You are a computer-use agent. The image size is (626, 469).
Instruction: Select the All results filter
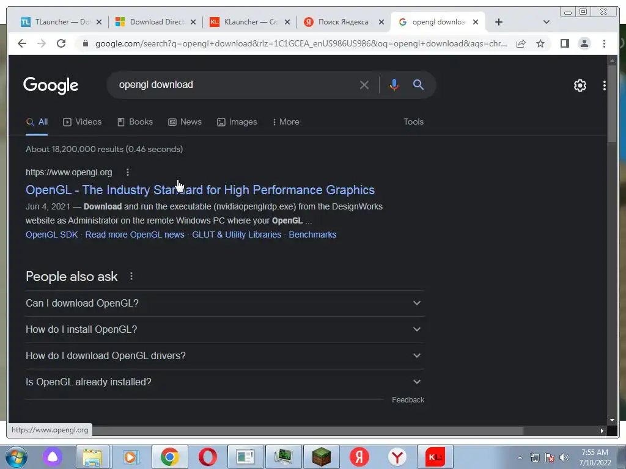37,122
